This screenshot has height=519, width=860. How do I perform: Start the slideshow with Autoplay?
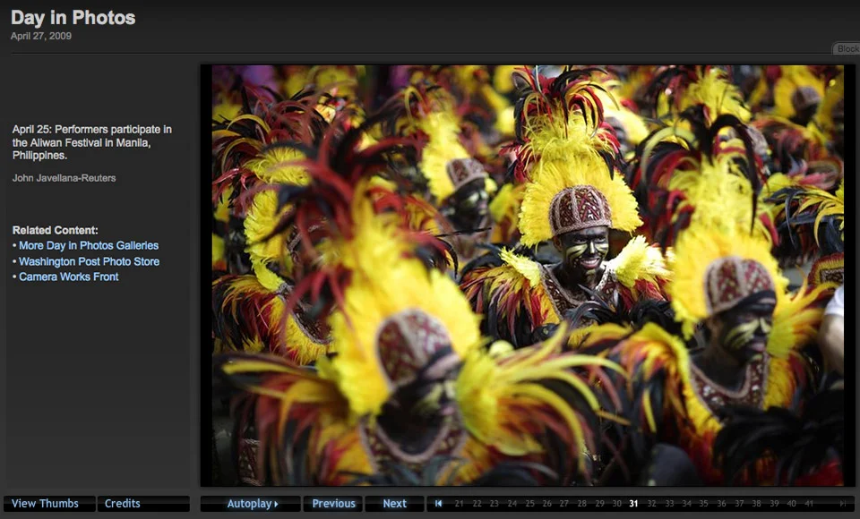[x=251, y=504]
